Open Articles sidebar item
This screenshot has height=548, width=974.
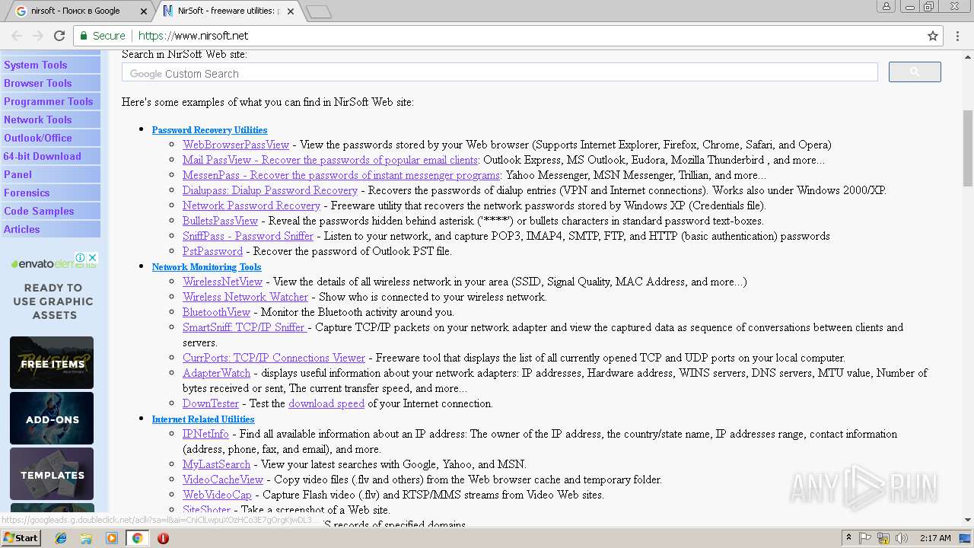(x=50, y=229)
